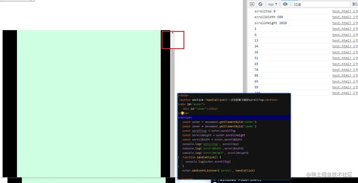This screenshot has height=183, width=358.
Task: Click the logged value 65 in console
Action: point(256,64)
